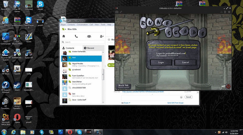
Task: Open the Skype home icon
Action: coord(64,36)
